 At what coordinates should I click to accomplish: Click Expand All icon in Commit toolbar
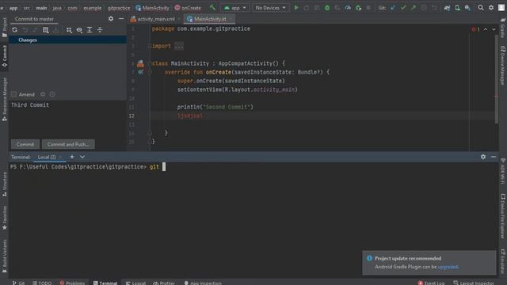90,30
